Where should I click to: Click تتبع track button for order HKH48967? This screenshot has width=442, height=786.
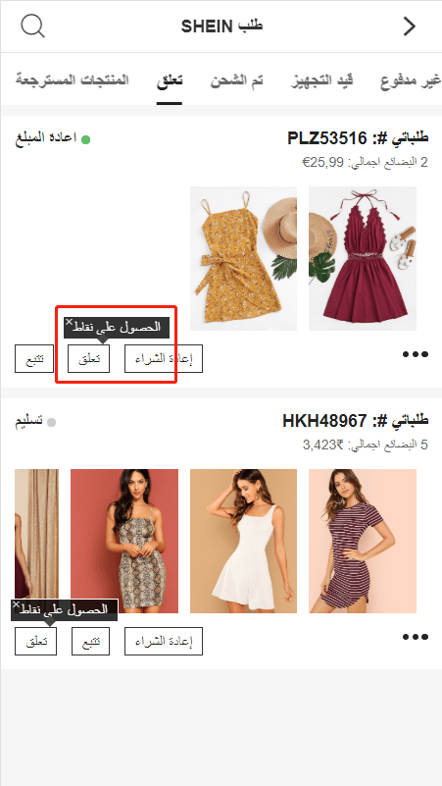90,641
